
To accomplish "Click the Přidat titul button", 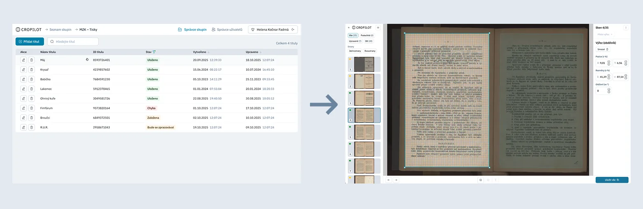I will pos(30,42).
